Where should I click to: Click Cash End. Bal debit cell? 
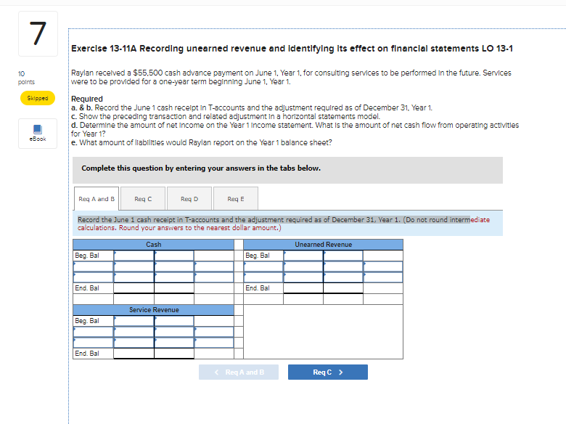134,288
